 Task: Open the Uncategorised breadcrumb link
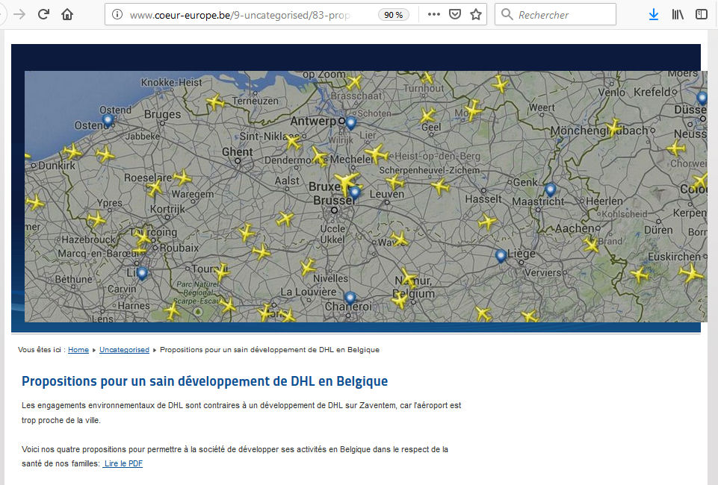(x=124, y=350)
